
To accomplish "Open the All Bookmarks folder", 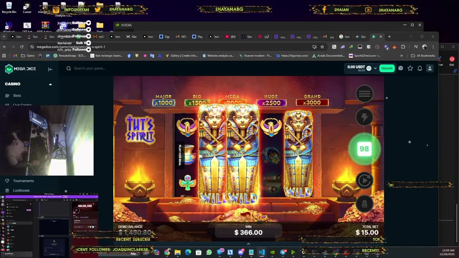I will [423, 56].
